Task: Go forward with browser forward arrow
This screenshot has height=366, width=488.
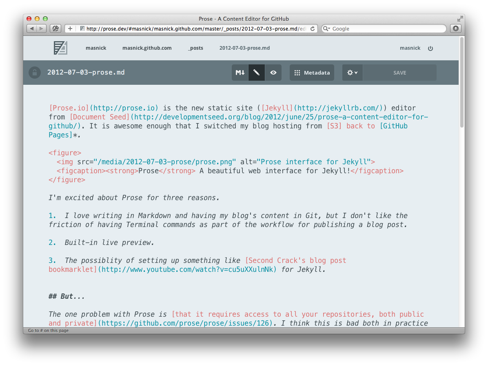Action: pyautogui.click(x=41, y=29)
